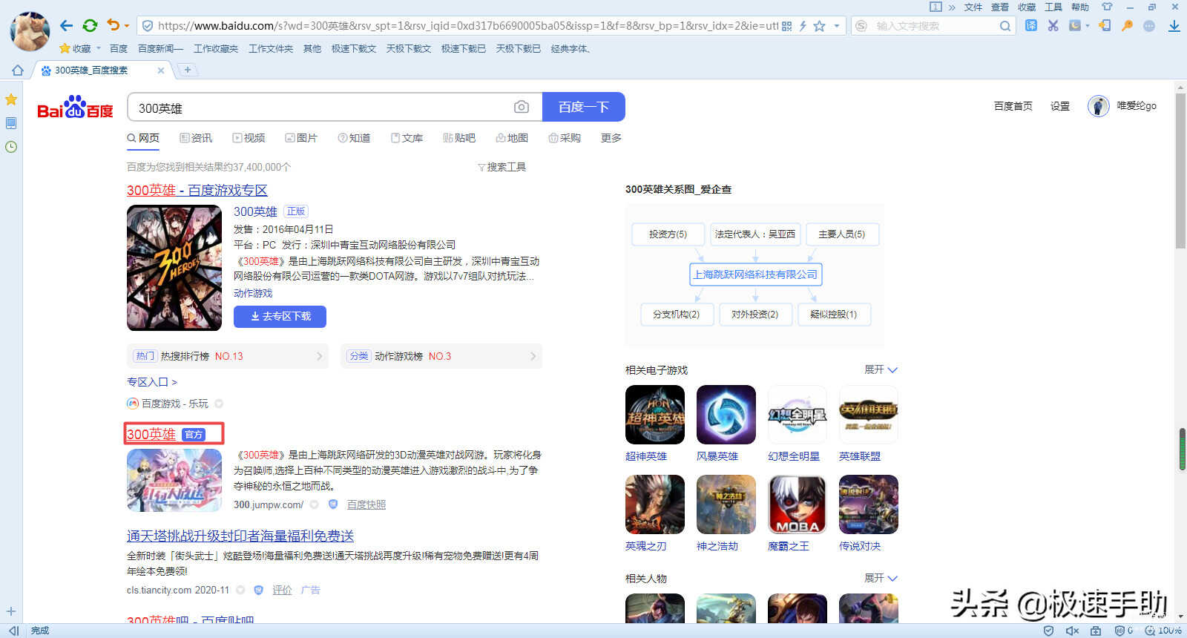Switch to the 视频 search tab
The image size is (1187, 638).
[249, 138]
